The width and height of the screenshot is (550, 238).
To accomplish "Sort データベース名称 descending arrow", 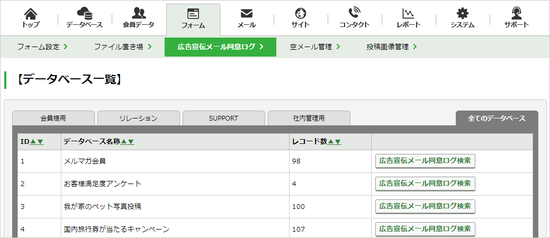I will (130, 142).
